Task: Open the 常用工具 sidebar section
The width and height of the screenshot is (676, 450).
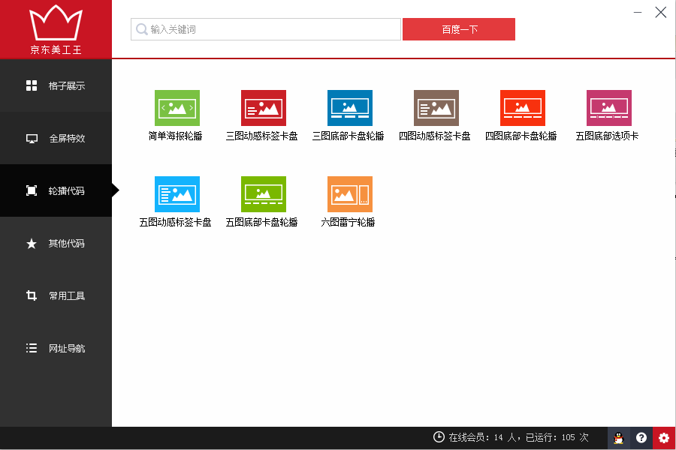Action: [56, 295]
